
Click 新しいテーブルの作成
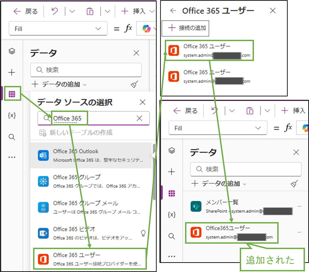click(76, 132)
